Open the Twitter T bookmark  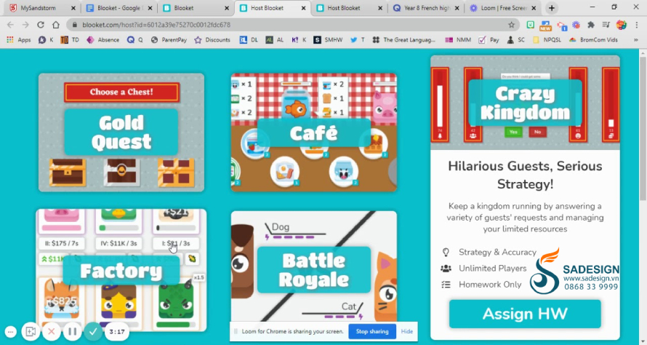click(x=358, y=39)
